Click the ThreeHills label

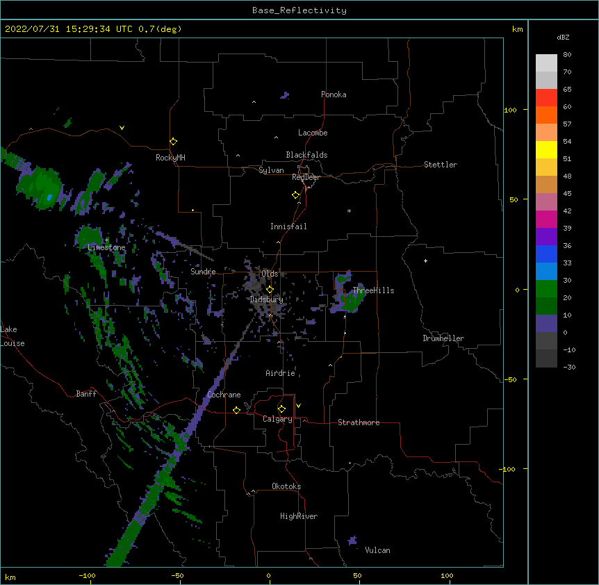tap(373, 290)
